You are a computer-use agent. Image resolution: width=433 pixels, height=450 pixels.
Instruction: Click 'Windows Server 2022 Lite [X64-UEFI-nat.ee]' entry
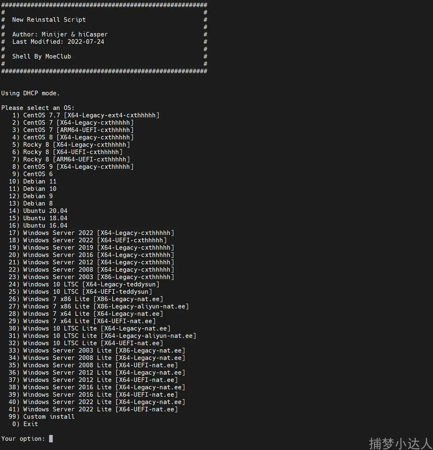pyautogui.click(x=100, y=409)
